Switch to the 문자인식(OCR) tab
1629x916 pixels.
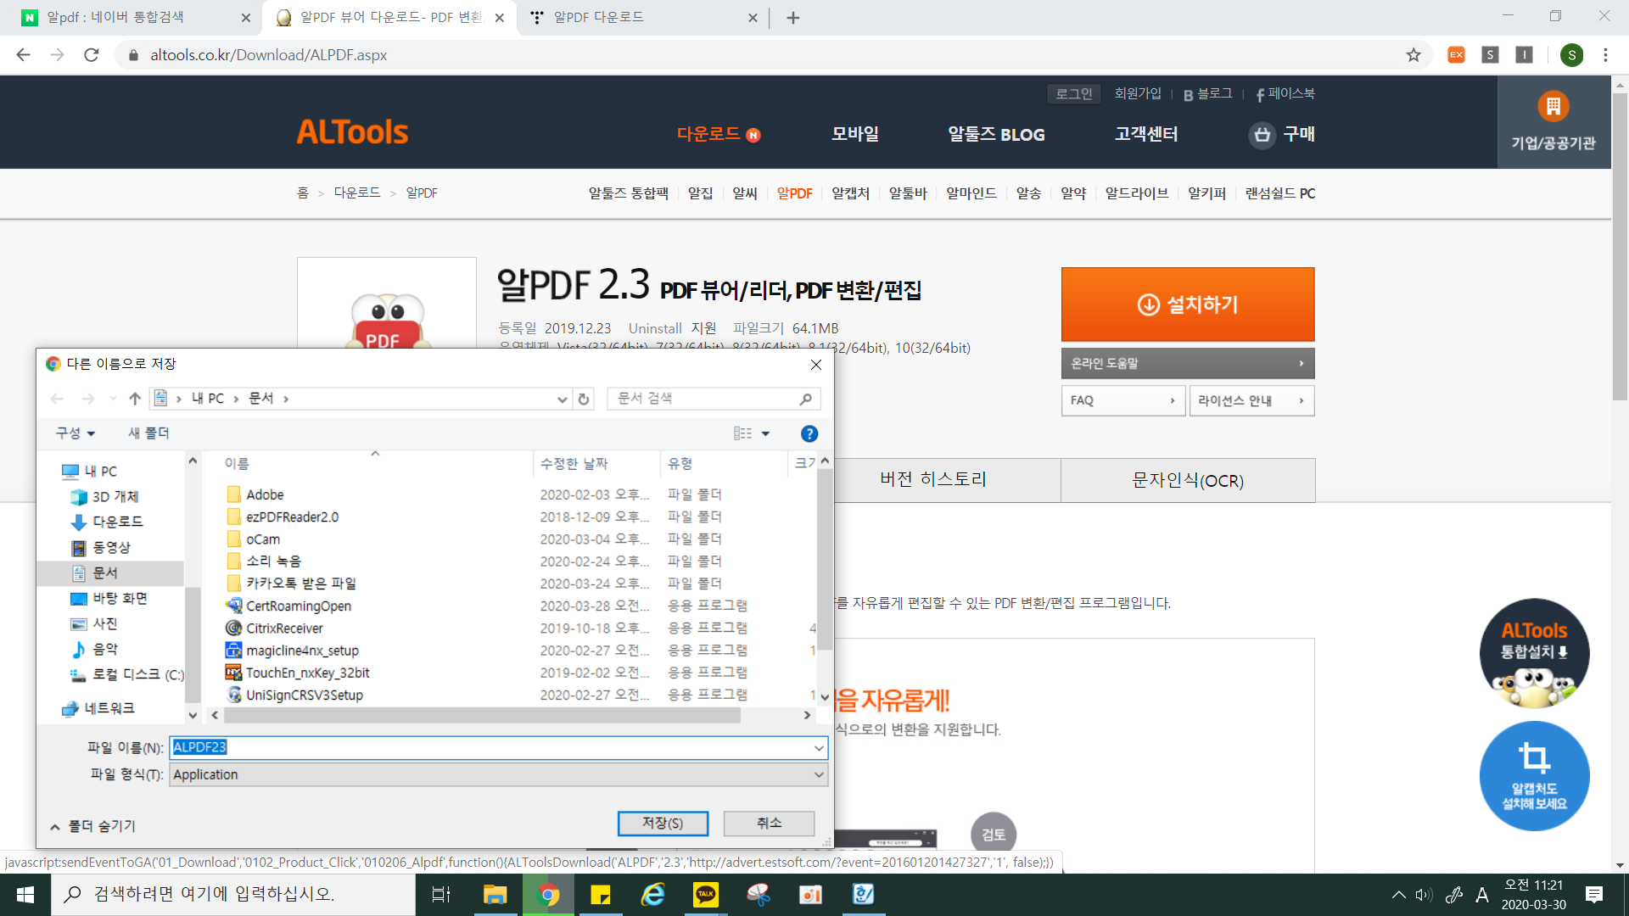tap(1187, 480)
